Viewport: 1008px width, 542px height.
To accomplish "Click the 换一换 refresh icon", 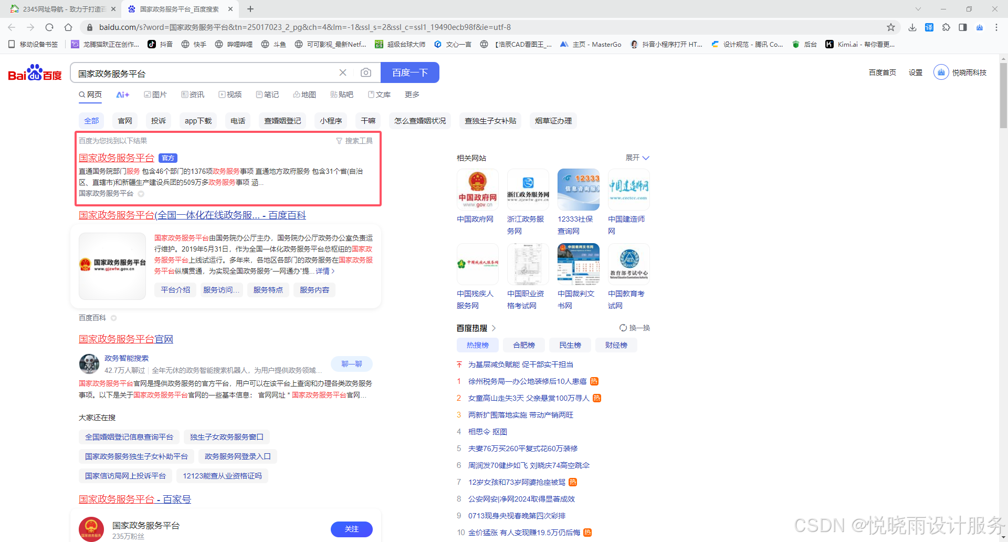I will tap(623, 328).
